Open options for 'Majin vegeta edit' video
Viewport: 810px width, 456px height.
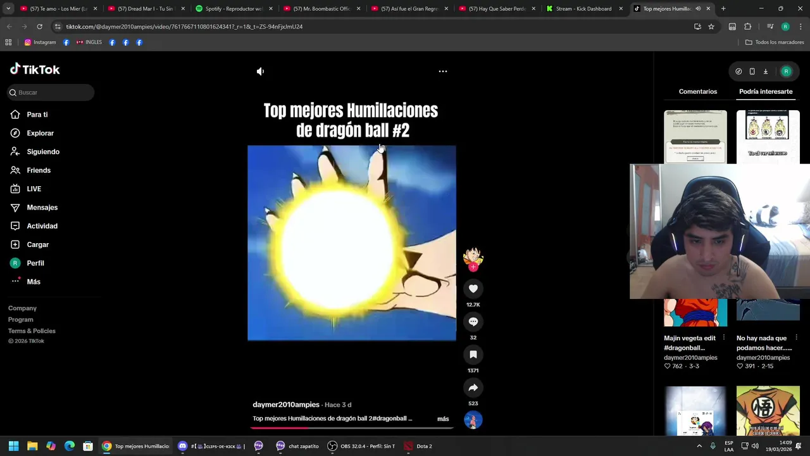(x=723, y=338)
